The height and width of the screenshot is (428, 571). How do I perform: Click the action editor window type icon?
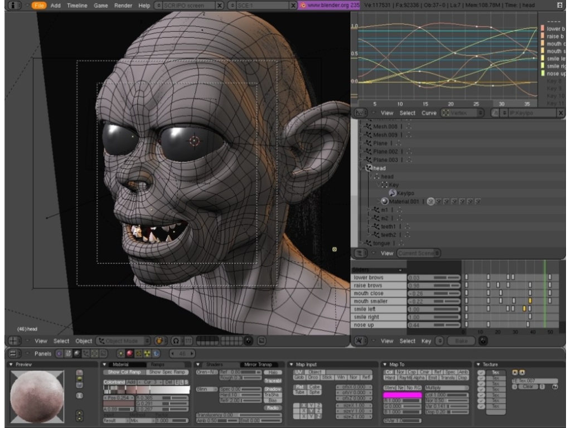click(360, 341)
